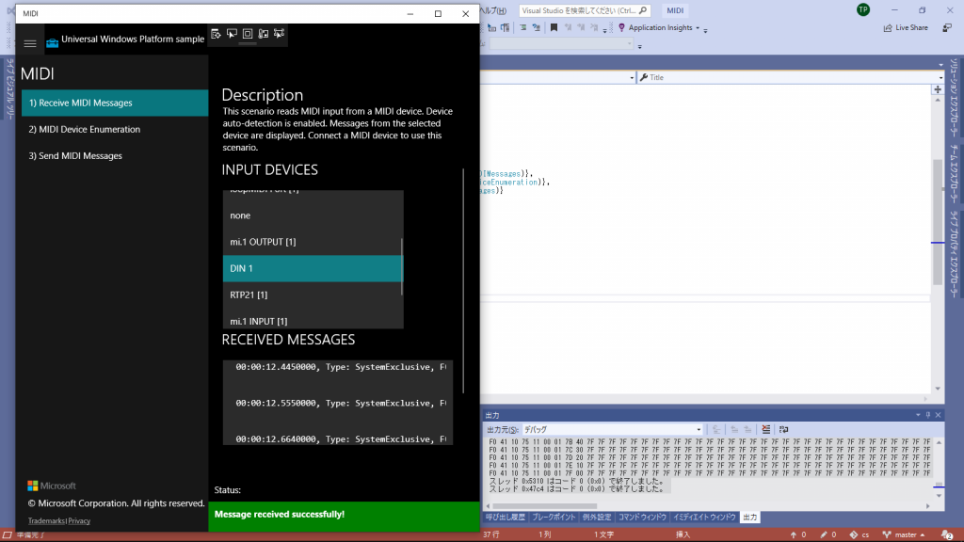Click the Live Share button
Screen dimensions: 964x542
(906, 27)
